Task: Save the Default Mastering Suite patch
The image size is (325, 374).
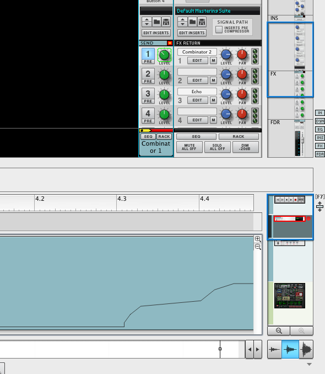Action: pos(202,22)
